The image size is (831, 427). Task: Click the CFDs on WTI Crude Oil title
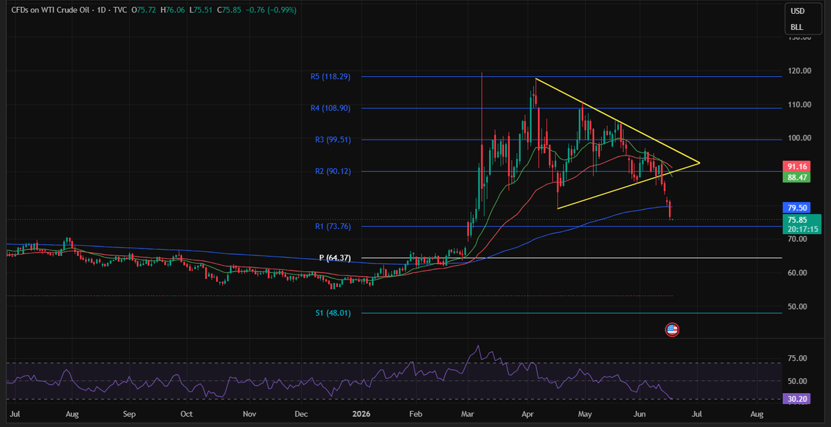(x=52, y=10)
